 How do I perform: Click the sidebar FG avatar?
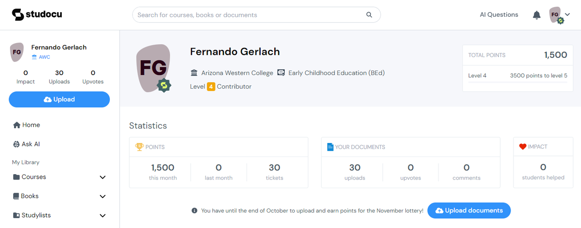16,52
